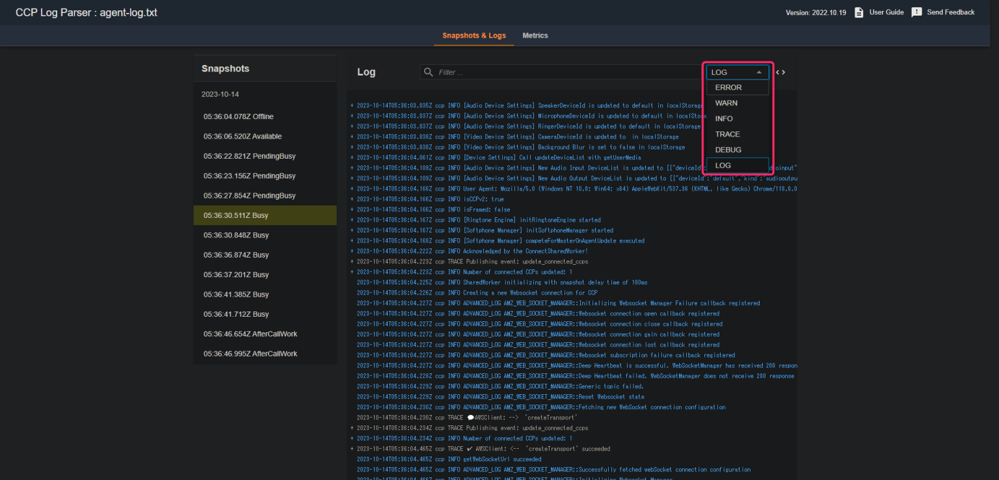The height and width of the screenshot is (480, 999).
Task: Choose DEBUG from log level list
Action: pyautogui.click(x=728, y=150)
